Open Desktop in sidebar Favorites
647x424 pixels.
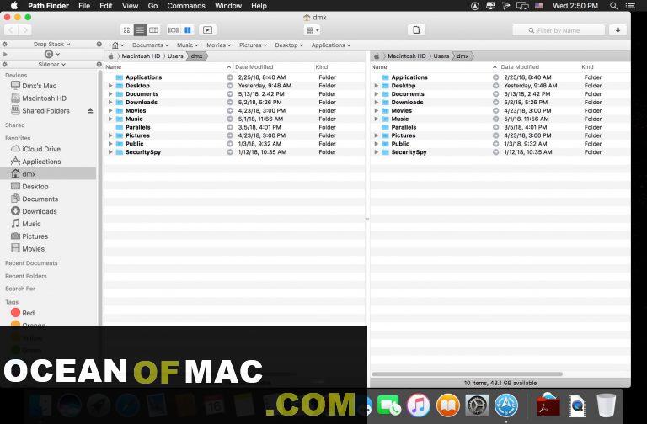[x=35, y=186]
